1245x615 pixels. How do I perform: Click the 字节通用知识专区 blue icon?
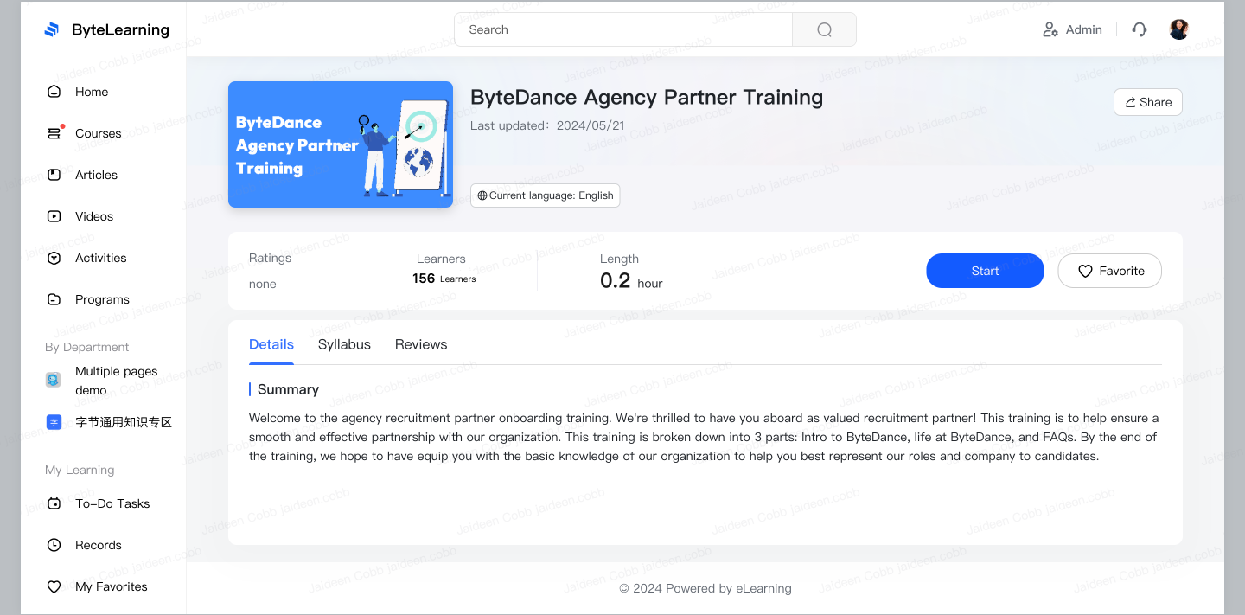pyautogui.click(x=54, y=422)
